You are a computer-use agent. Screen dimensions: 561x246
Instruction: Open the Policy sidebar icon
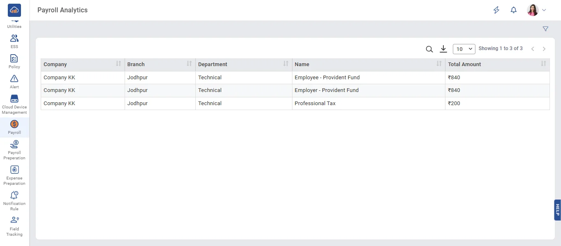pos(14,59)
